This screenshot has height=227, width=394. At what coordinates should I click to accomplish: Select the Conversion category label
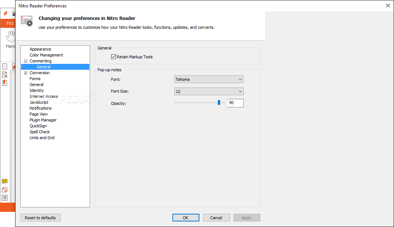40,73
